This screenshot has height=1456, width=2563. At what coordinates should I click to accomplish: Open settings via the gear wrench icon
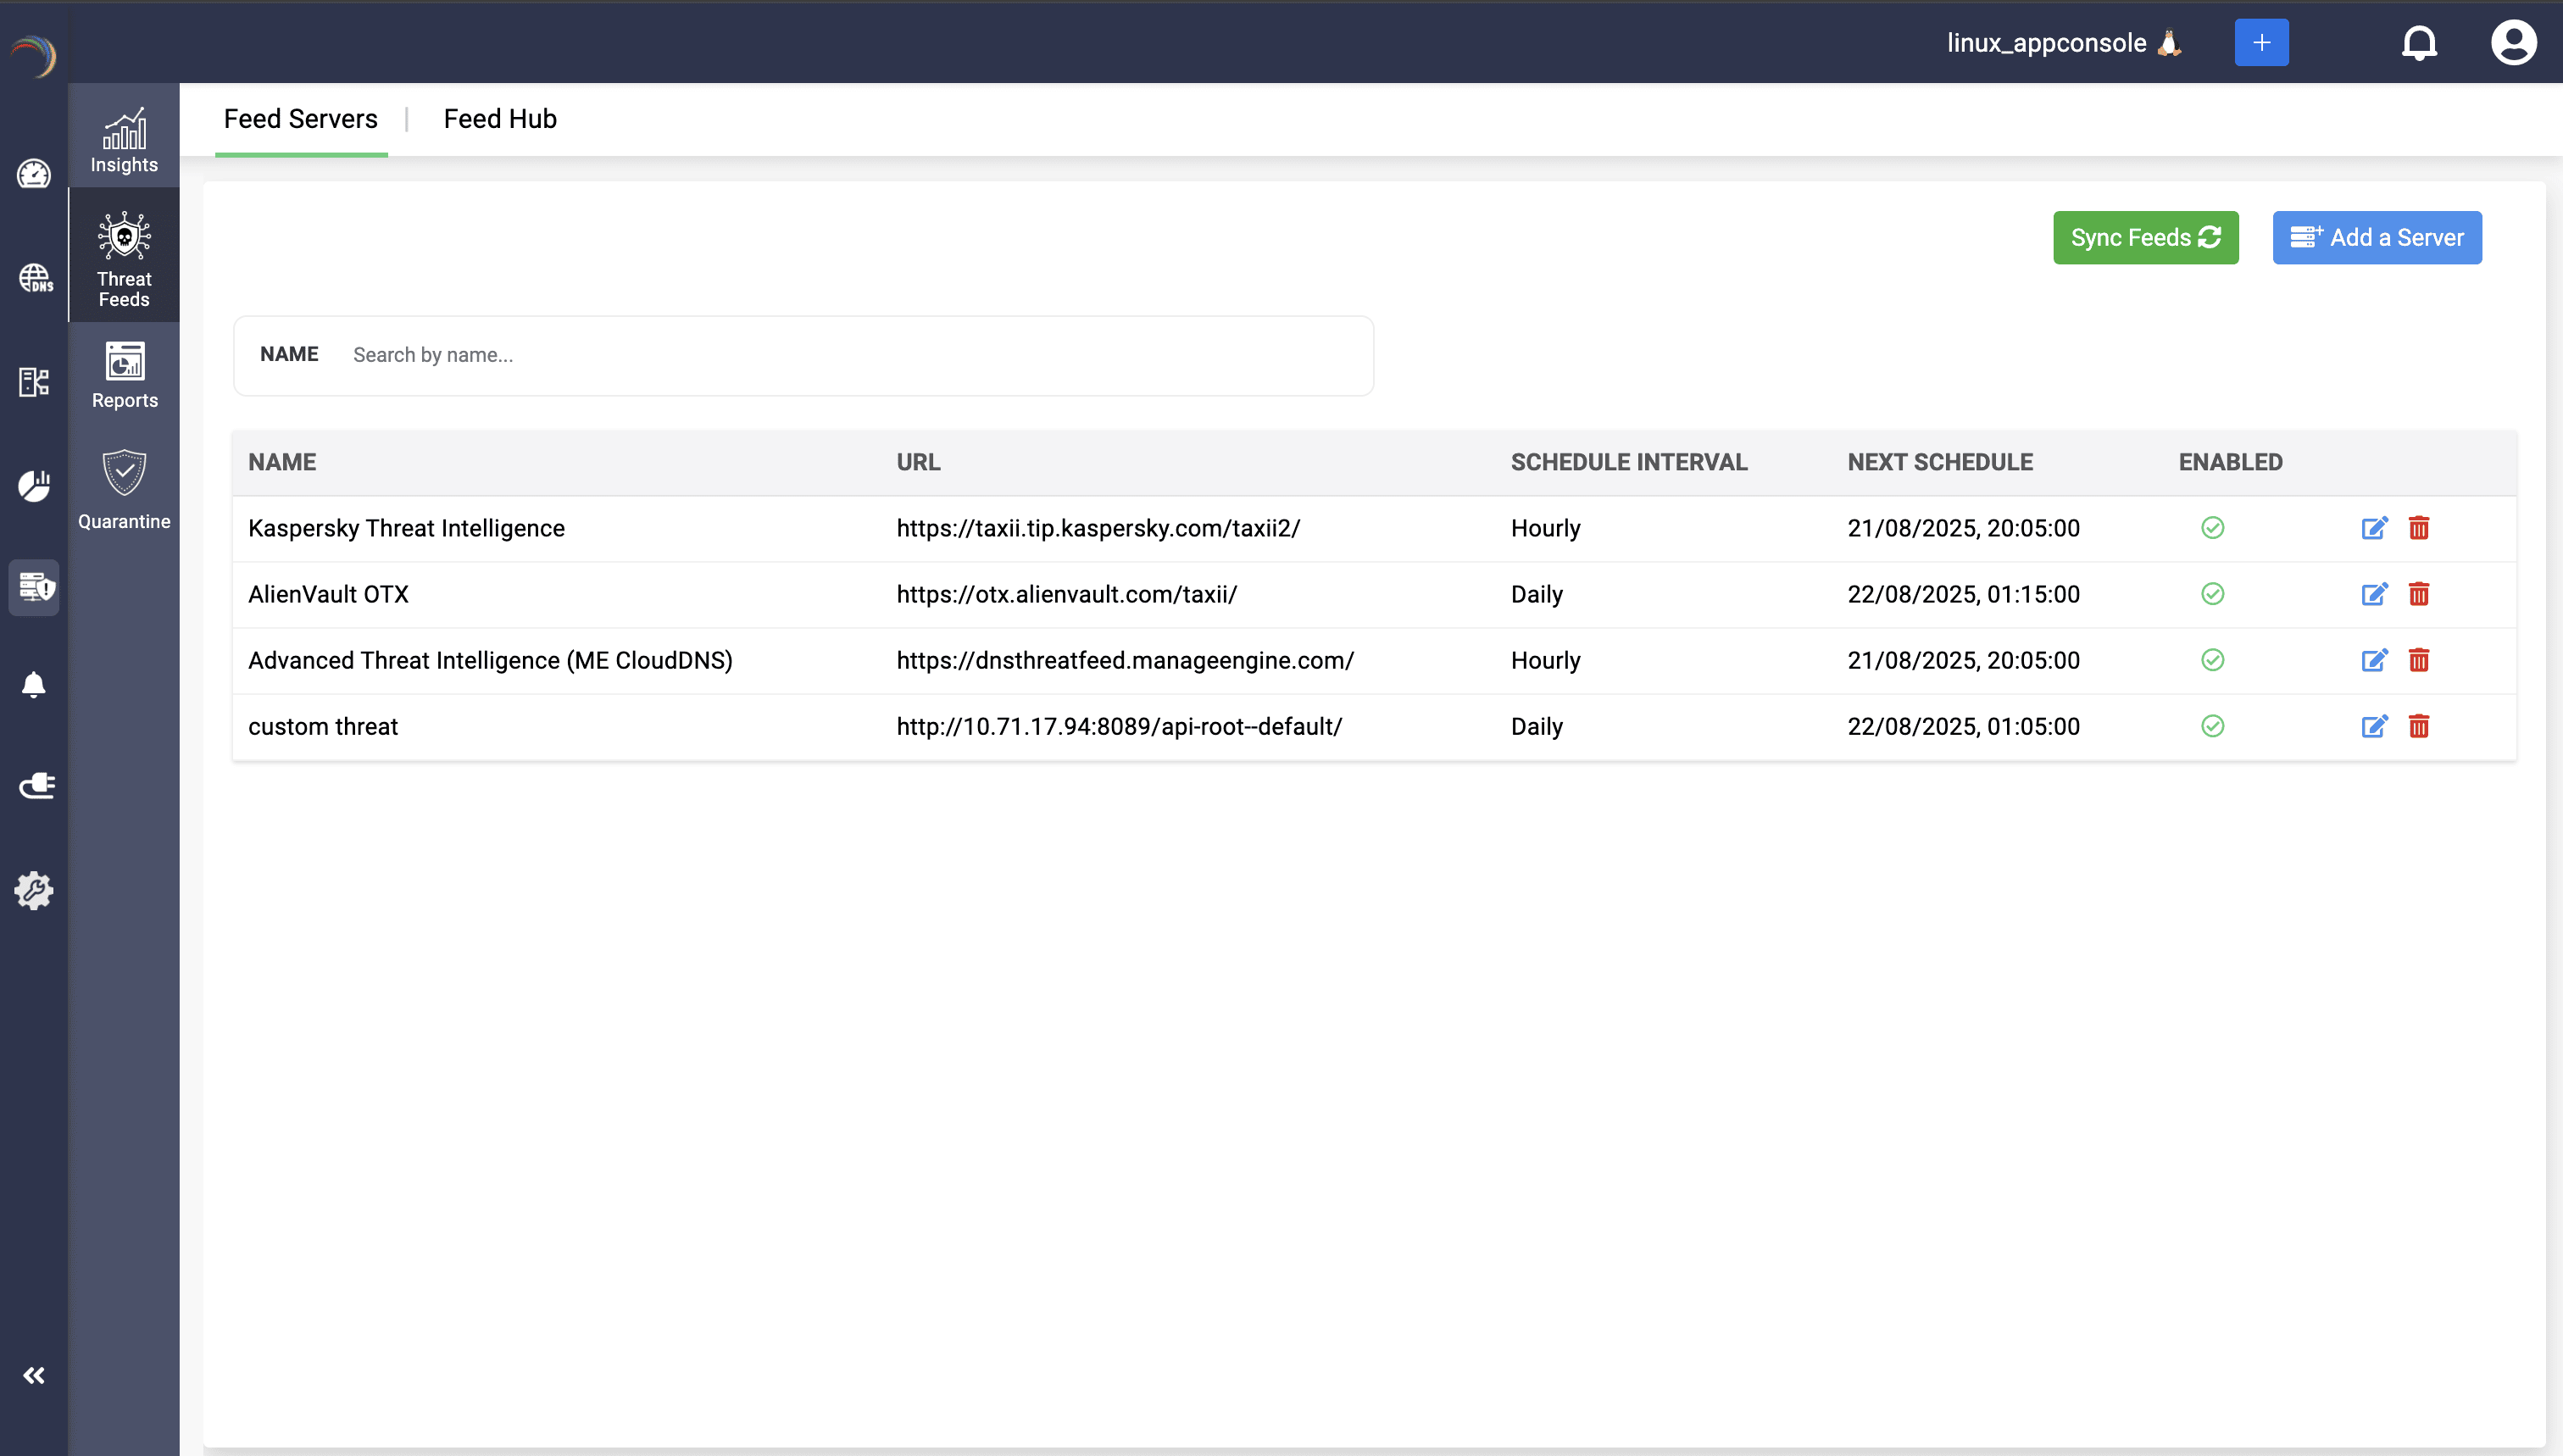tap(35, 891)
